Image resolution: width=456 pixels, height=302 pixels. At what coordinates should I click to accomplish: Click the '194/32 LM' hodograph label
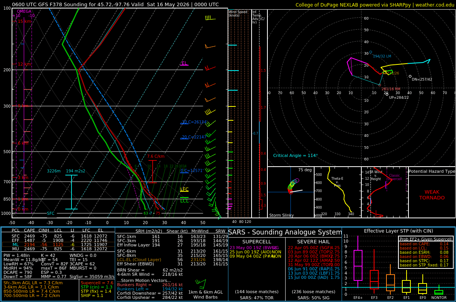coord(382,56)
